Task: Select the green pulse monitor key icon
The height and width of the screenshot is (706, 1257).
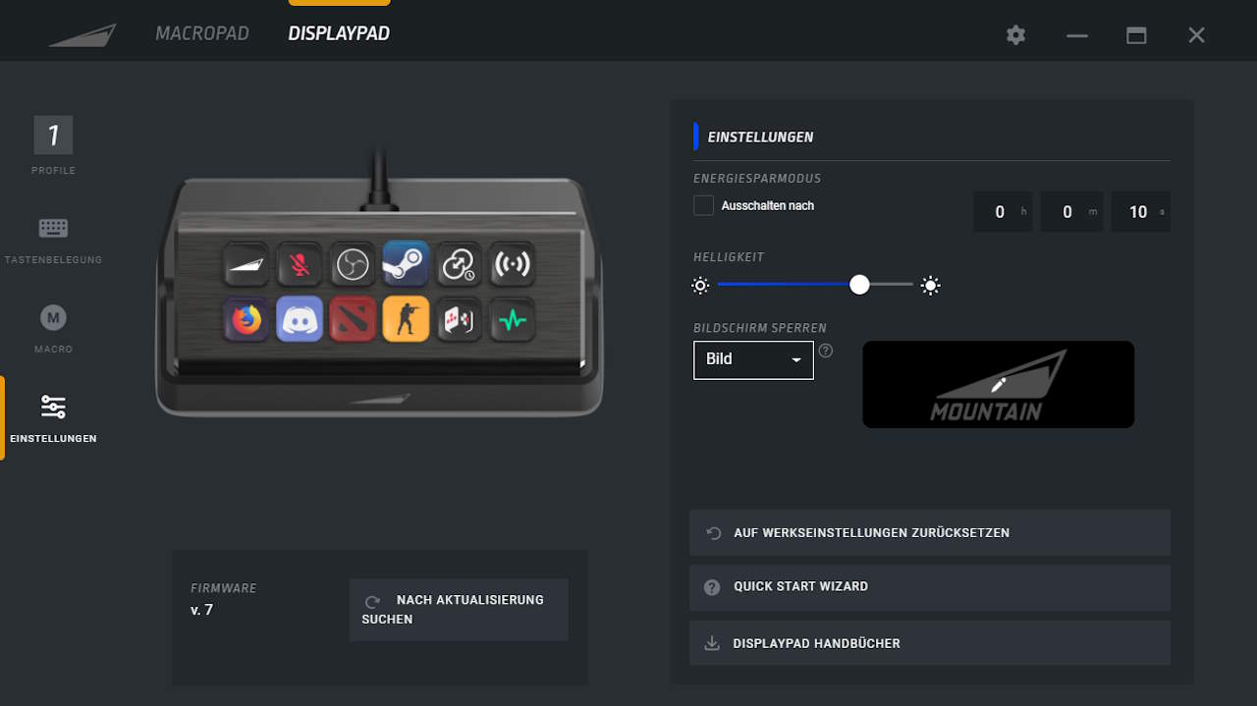Action: pyautogui.click(x=512, y=319)
